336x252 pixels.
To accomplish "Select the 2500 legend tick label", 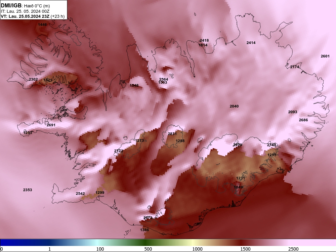I will pos(293,249).
